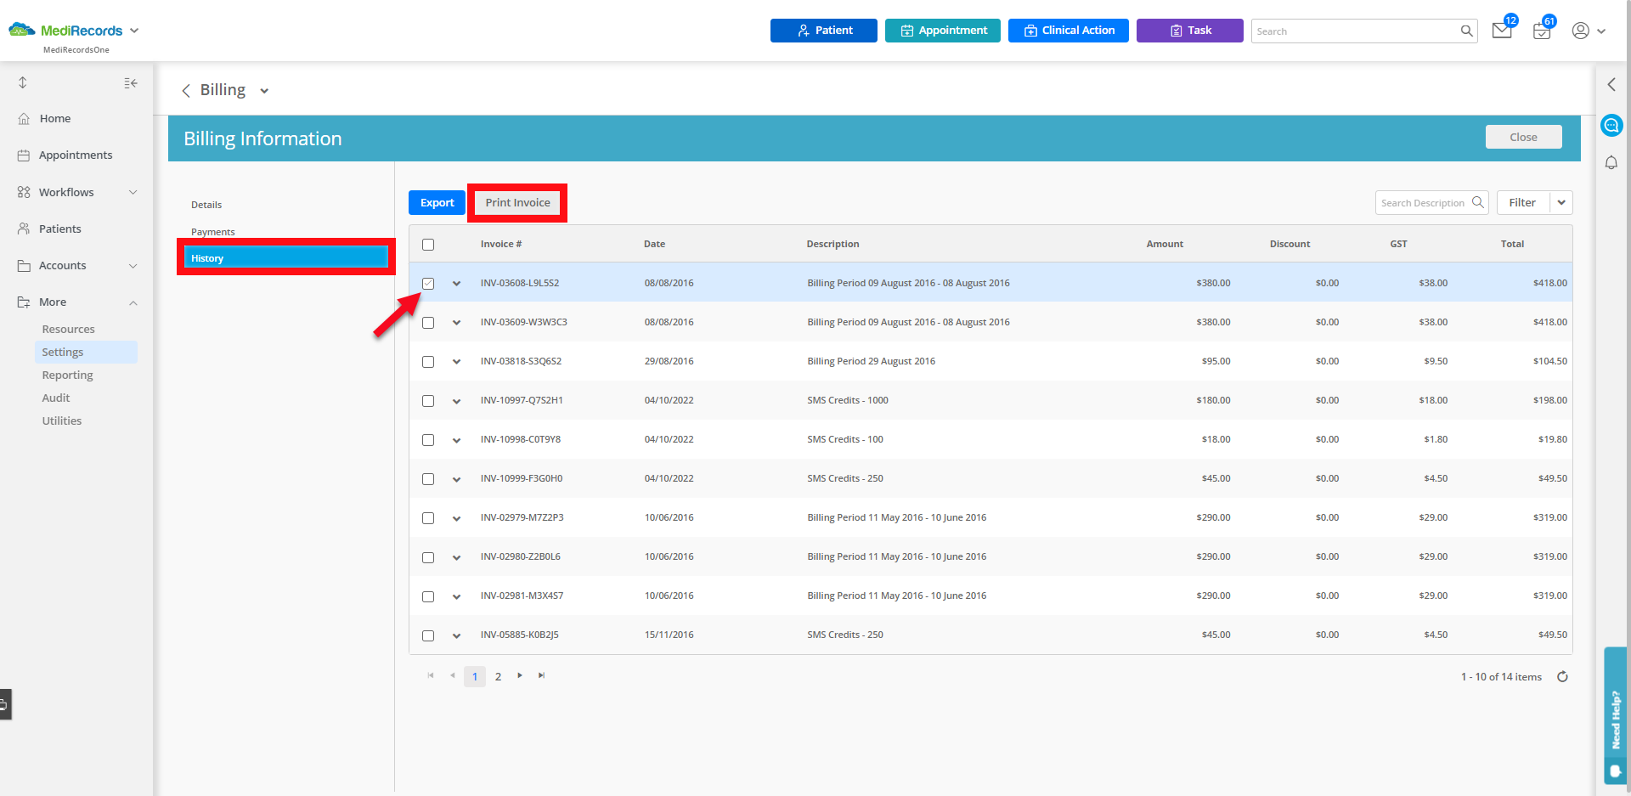Screen dimensions: 1631x796
Task: Click the Patient quick-add button
Action: point(824,31)
